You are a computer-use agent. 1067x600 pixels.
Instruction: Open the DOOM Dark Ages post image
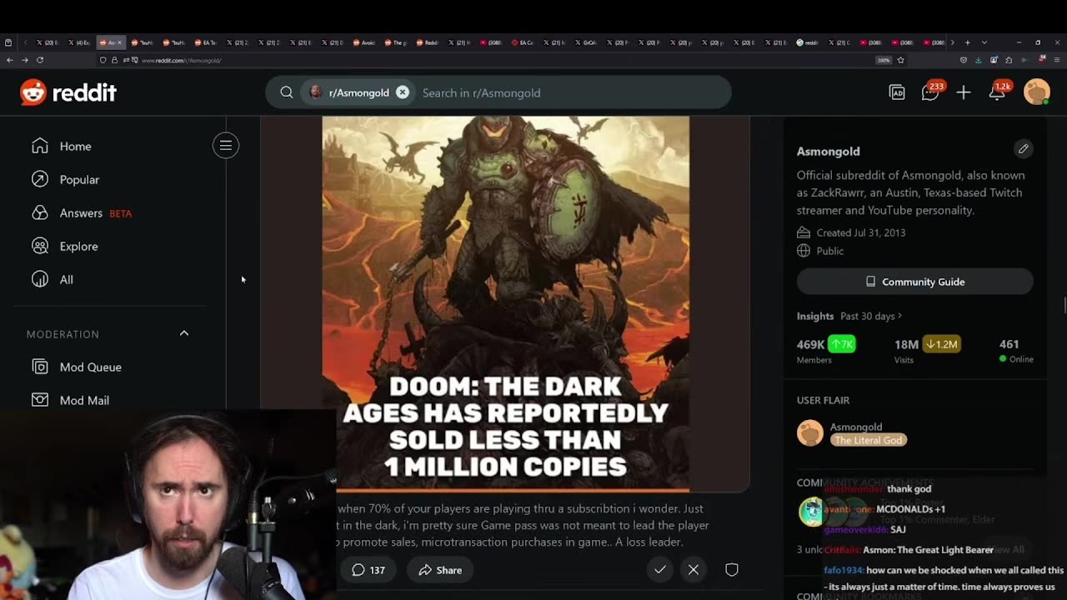click(x=506, y=303)
